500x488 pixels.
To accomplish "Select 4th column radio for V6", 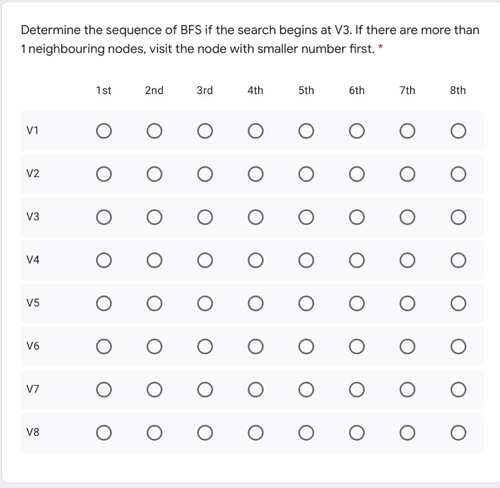I will [255, 346].
